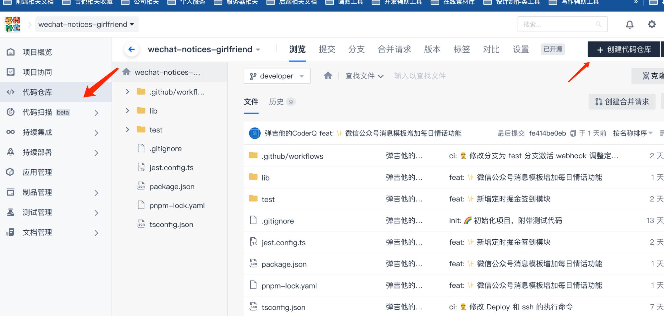The height and width of the screenshot is (316, 664).
Task: Click the tree root home icon
Action: point(126,72)
